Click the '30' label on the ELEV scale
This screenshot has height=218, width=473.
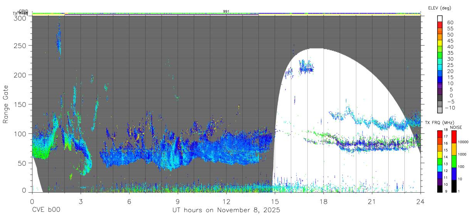[x=450, y=59]
